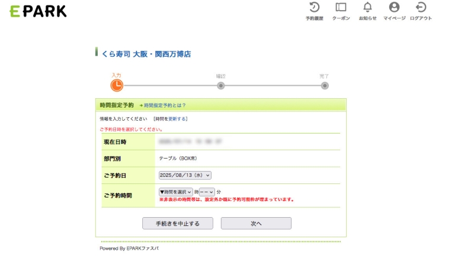Click the ログアウト logout icon

pos(421,8)
